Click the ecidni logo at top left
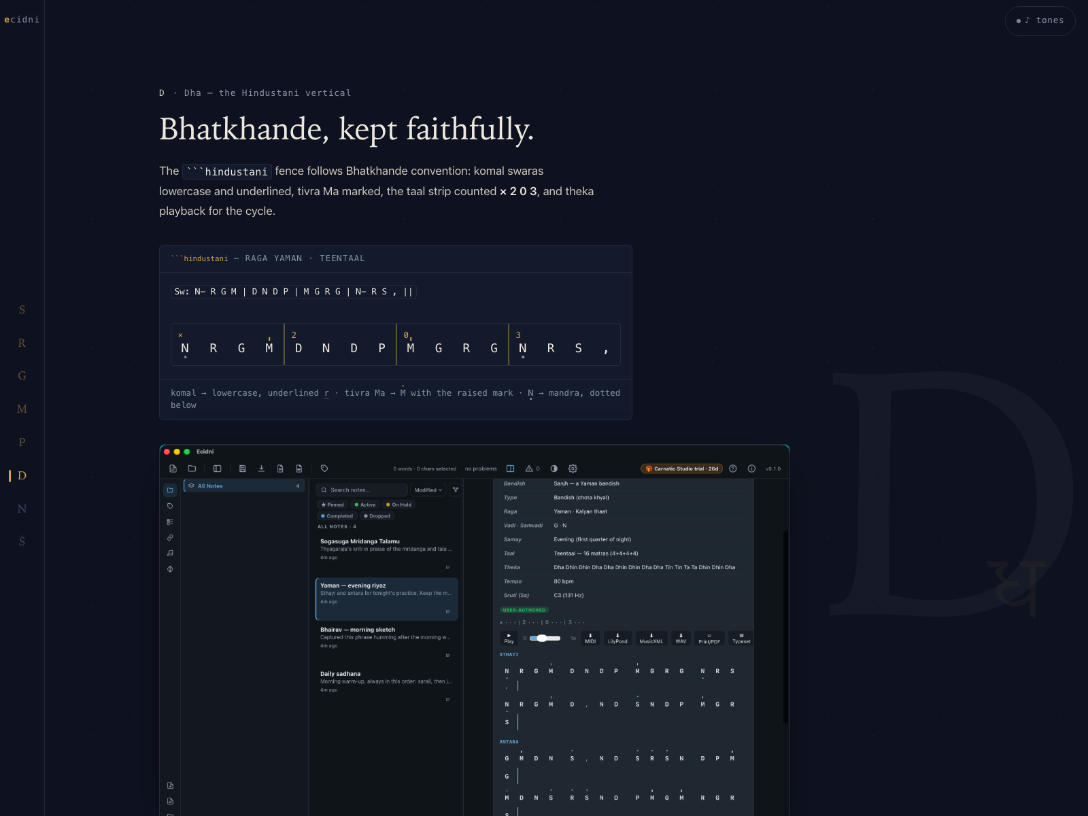The height and width of the screenshot is (816, 1088). point(22,20)
